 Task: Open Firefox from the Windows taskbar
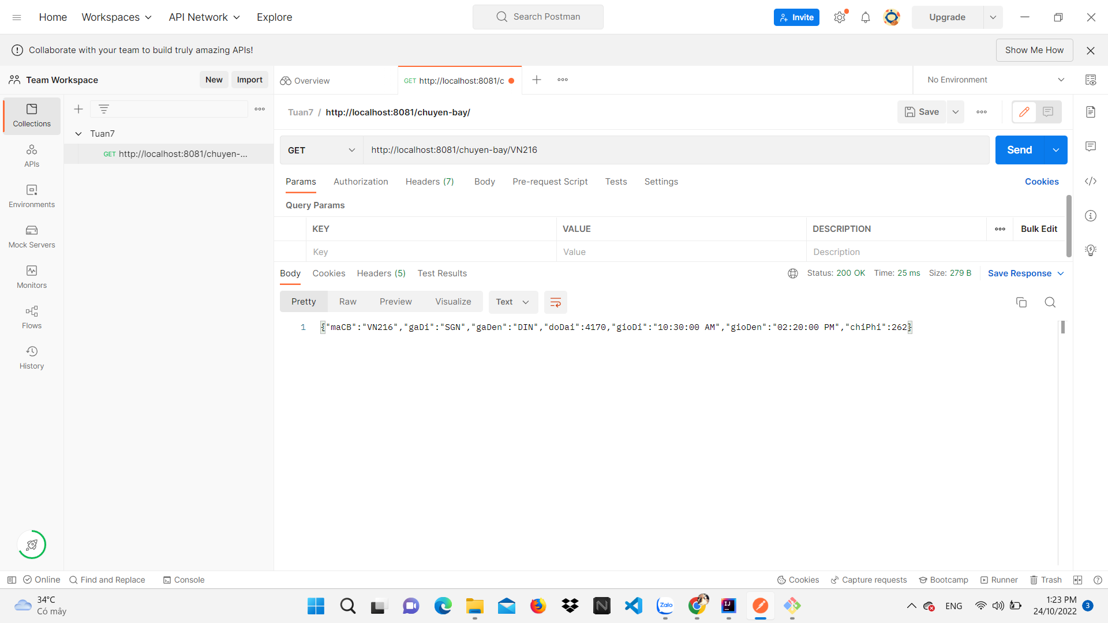click(x=538, y=606)
